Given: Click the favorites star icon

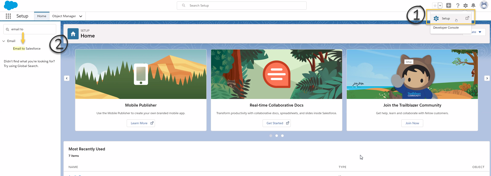Looking at the screenshot, I should pos(435,5).
